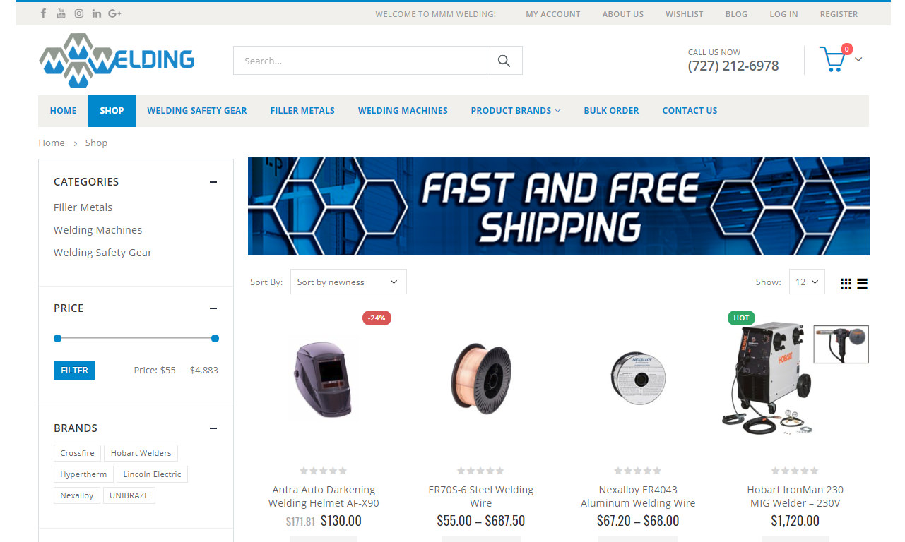Open the Instagram social icon
The height and width of the screenshot is (542, 905).
point(79,13)
